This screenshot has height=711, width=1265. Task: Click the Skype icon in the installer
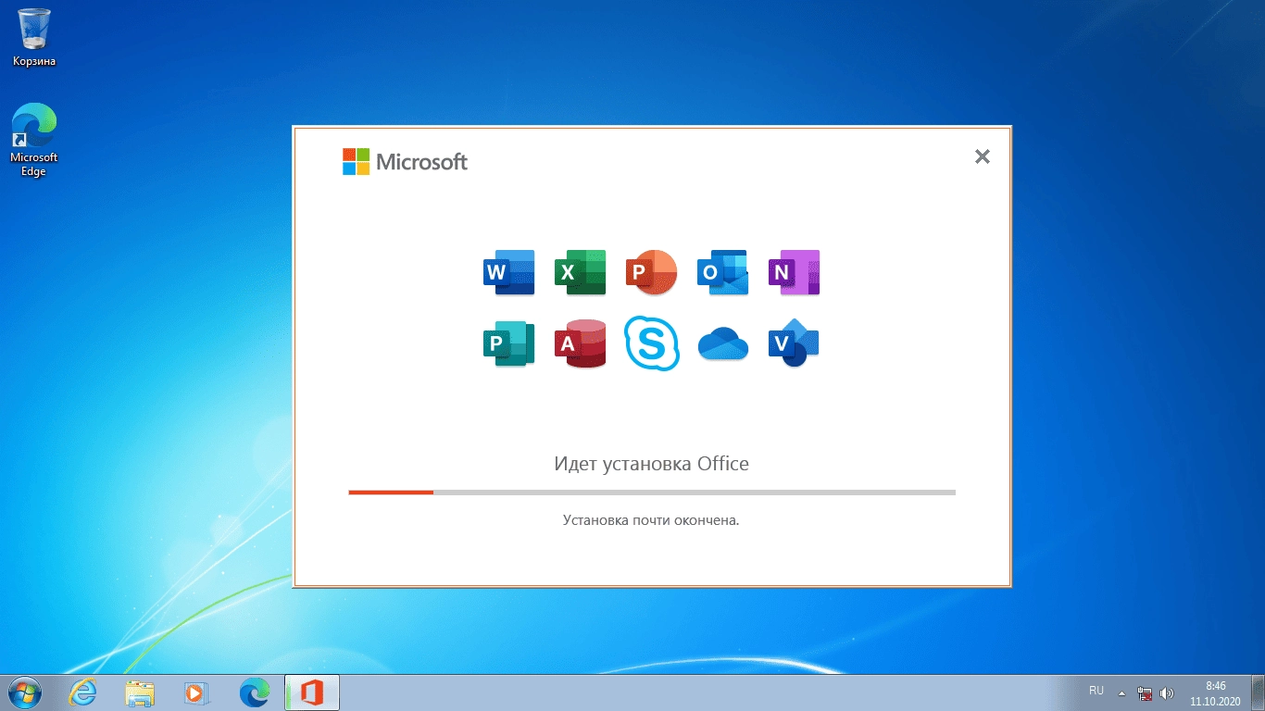pyautogui.click(x=651, y=343)
